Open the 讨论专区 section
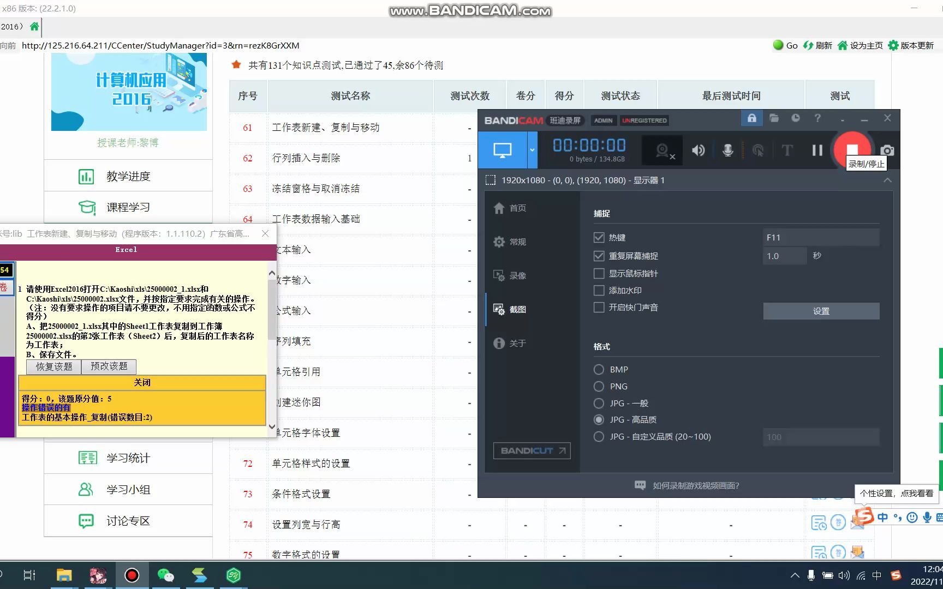The width and height of the screenshot is (943, 589). coord(127,521)
